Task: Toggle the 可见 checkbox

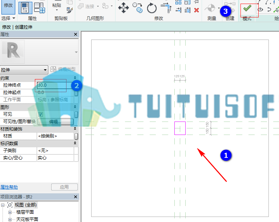Action: point(40,114)
